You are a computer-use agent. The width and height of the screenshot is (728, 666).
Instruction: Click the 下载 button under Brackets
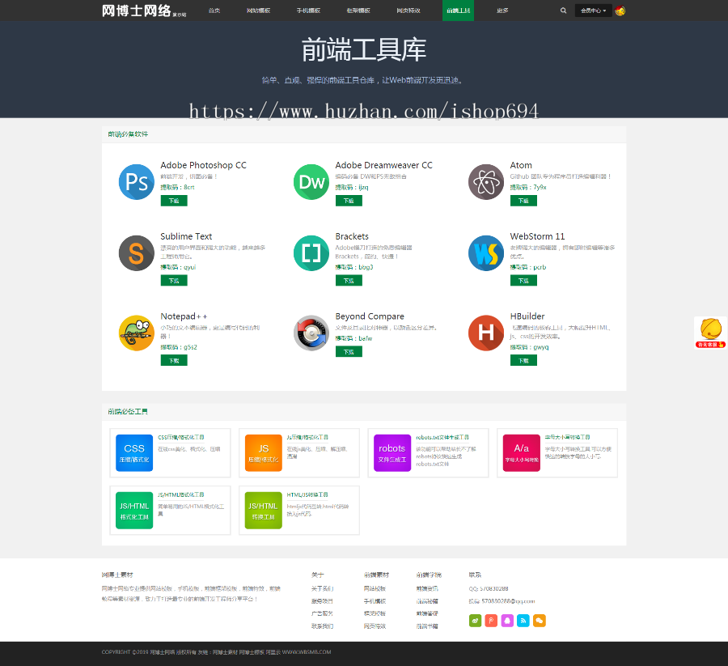(x=349, y=279)
